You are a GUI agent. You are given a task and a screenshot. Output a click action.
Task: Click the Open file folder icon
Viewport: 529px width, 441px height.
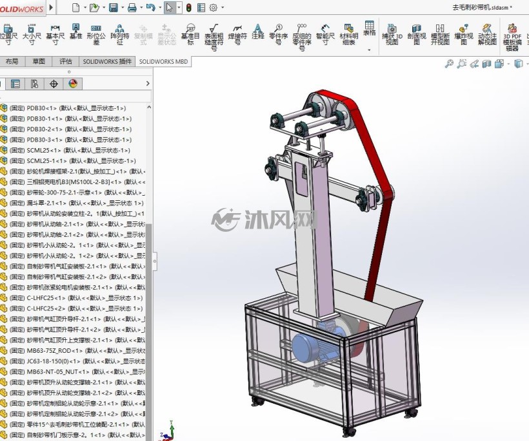[94, 8]
